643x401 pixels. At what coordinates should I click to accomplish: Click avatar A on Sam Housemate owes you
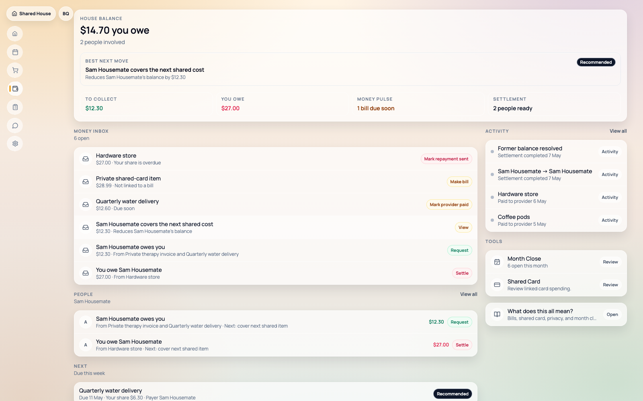pyautogui.click(x=86, y=322)
